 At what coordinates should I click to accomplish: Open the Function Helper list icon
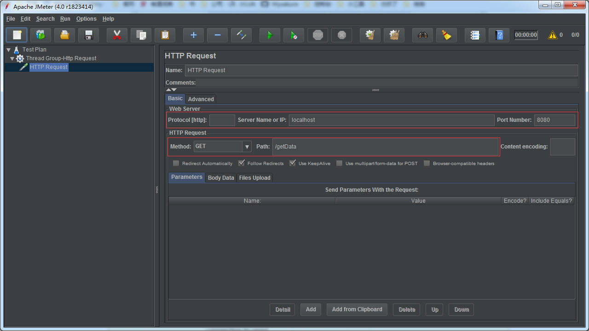(x=475, y=35)
